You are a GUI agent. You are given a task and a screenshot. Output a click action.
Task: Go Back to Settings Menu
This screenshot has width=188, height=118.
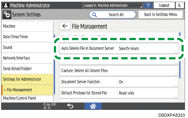click(161, 15)
